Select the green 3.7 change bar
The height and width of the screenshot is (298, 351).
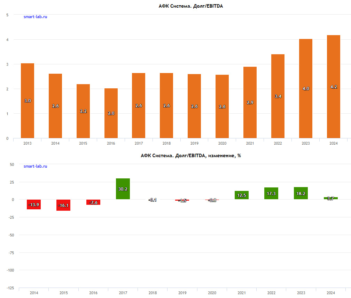[331, 198]
